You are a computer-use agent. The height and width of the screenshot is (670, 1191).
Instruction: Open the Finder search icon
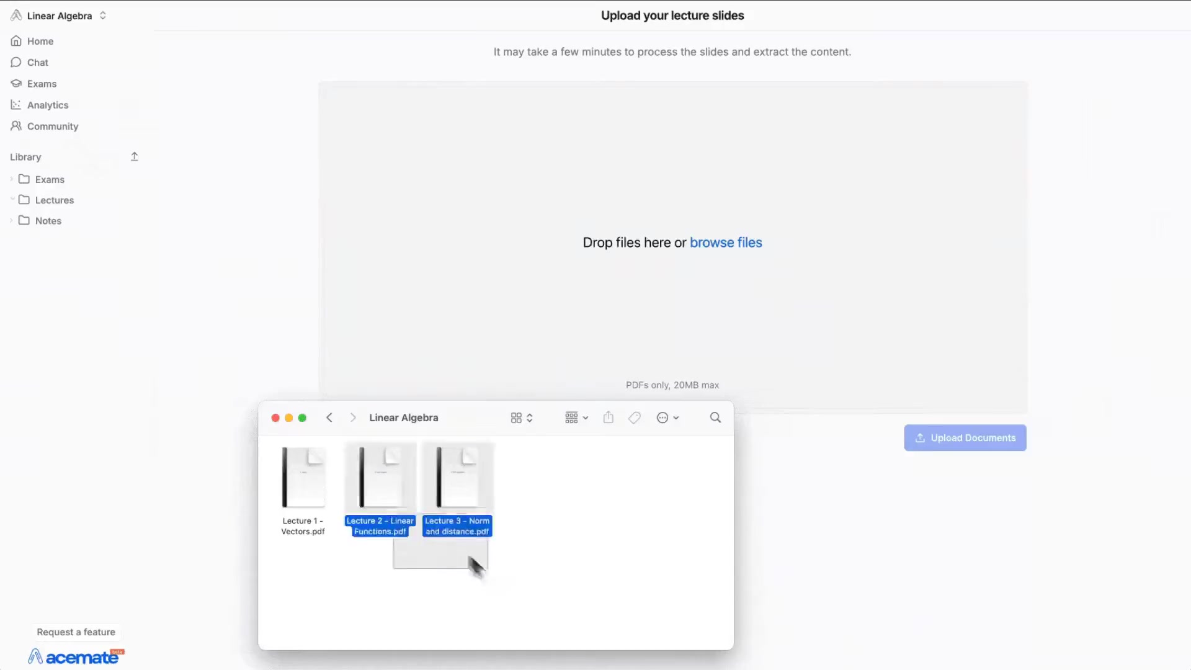[x=715, y=418]
